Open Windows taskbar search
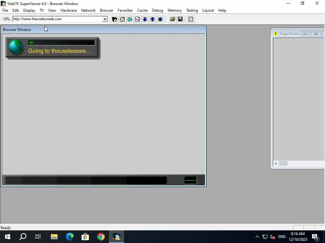 coord(23,237)
